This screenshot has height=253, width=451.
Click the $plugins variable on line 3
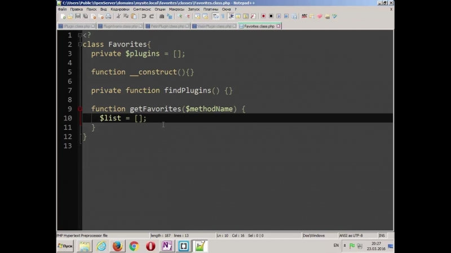pos(143,53)
